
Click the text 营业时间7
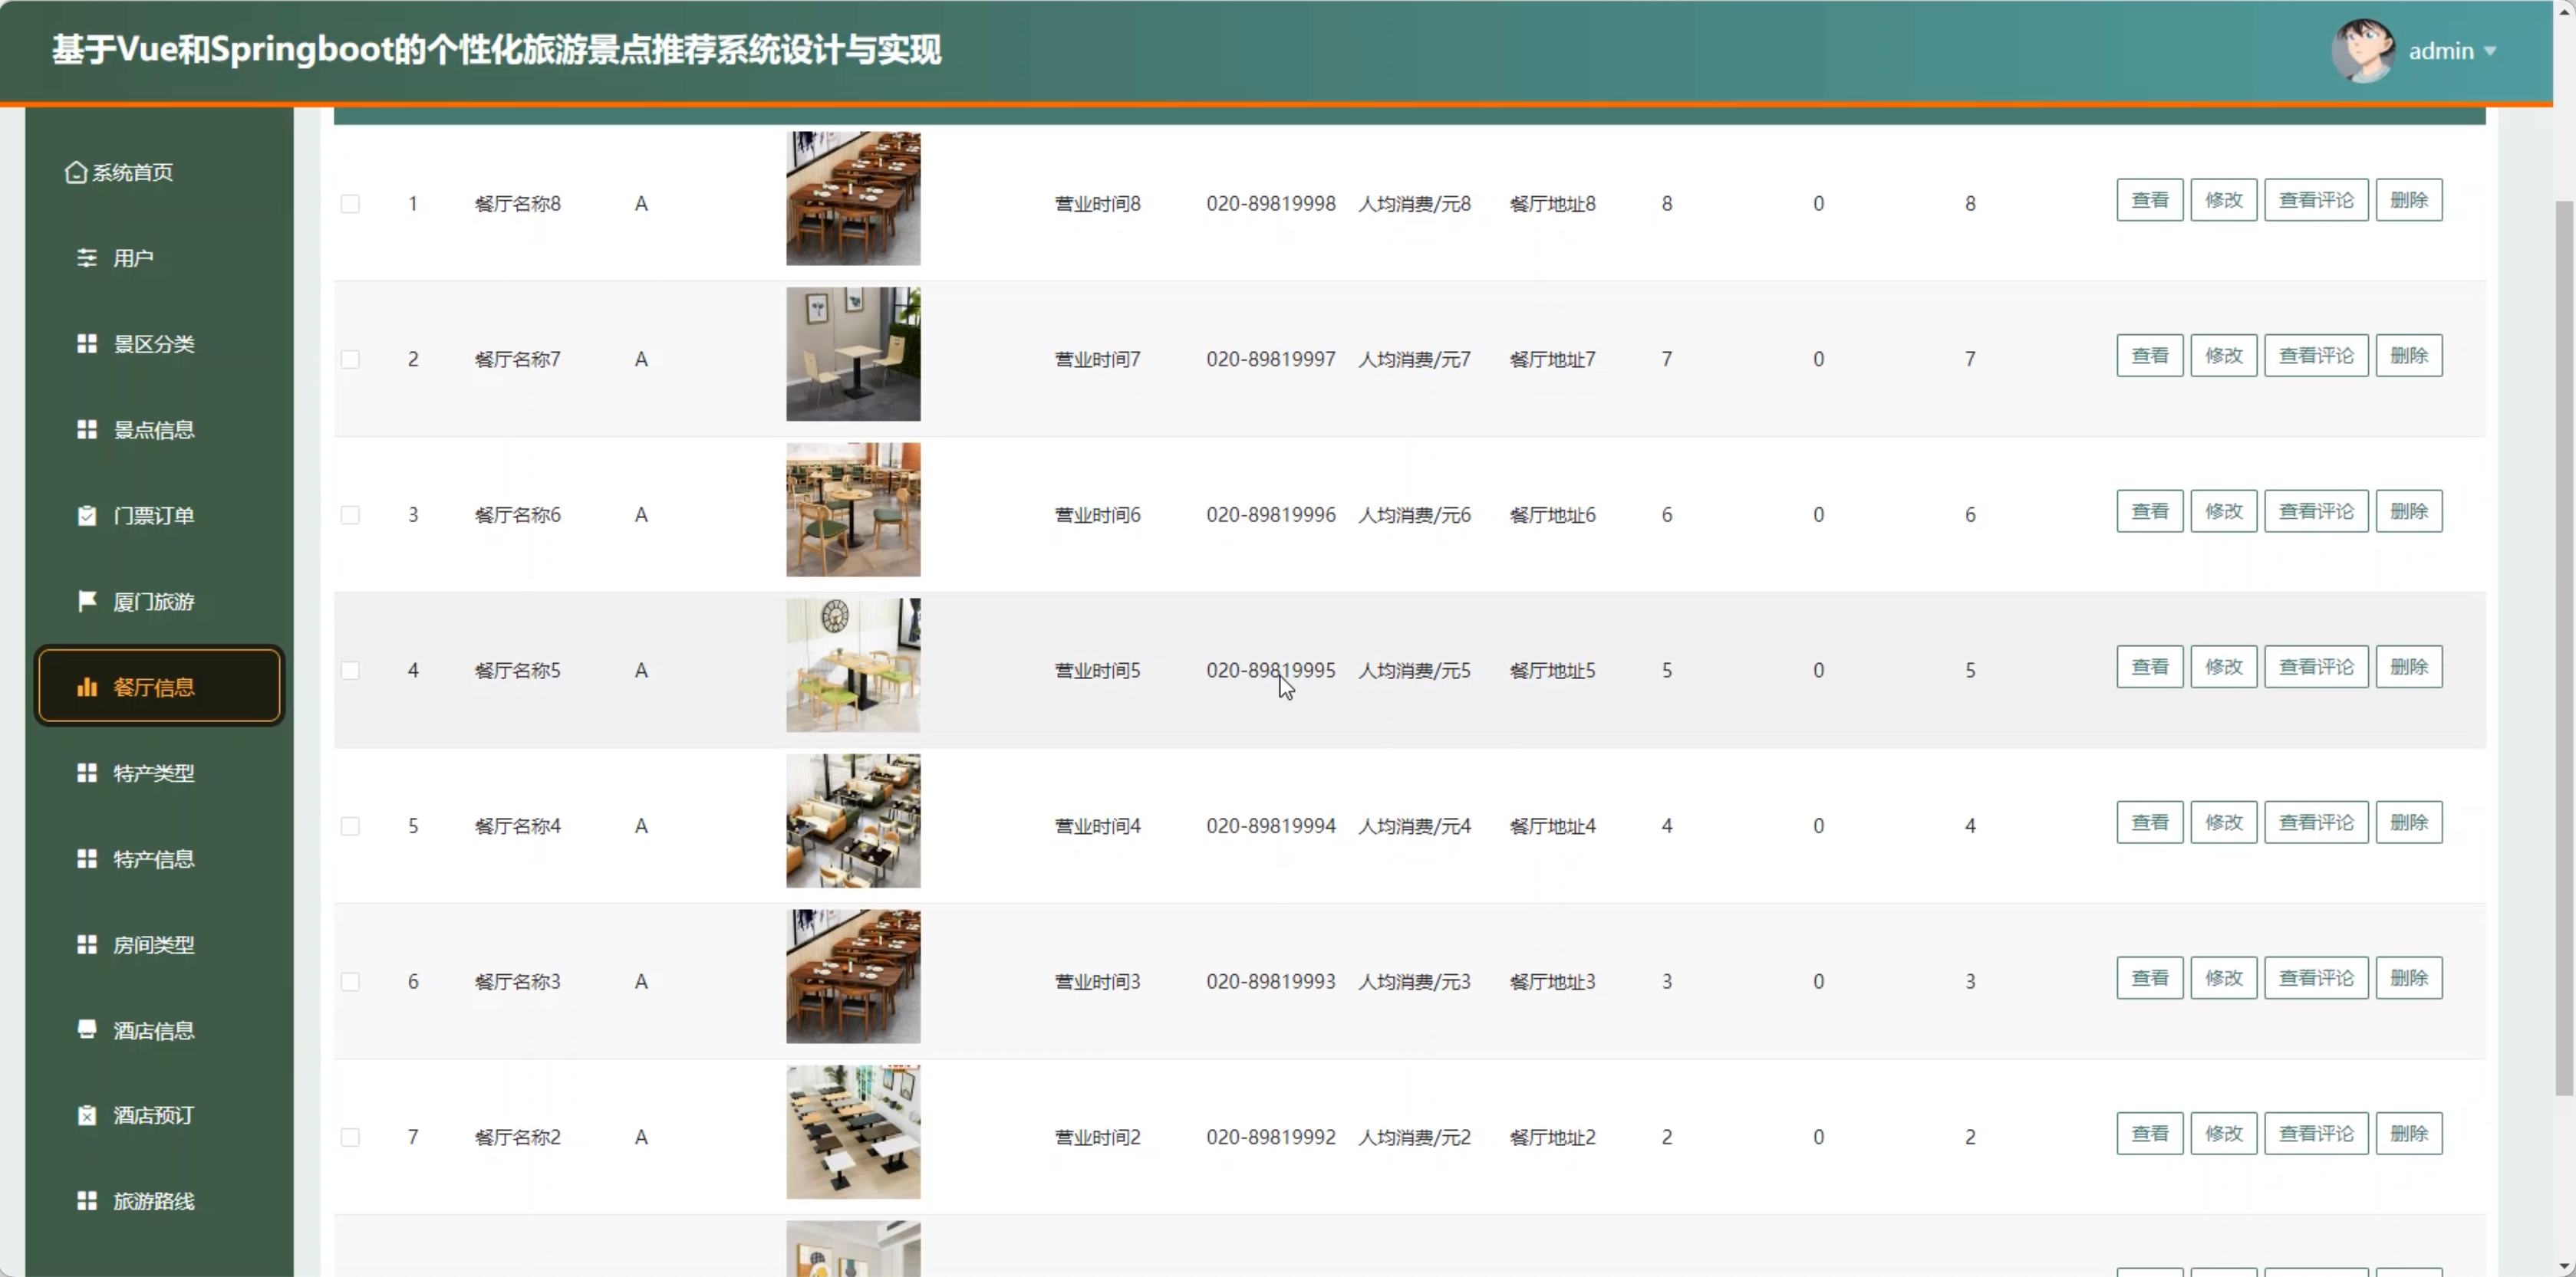(x=1098, y=359)
